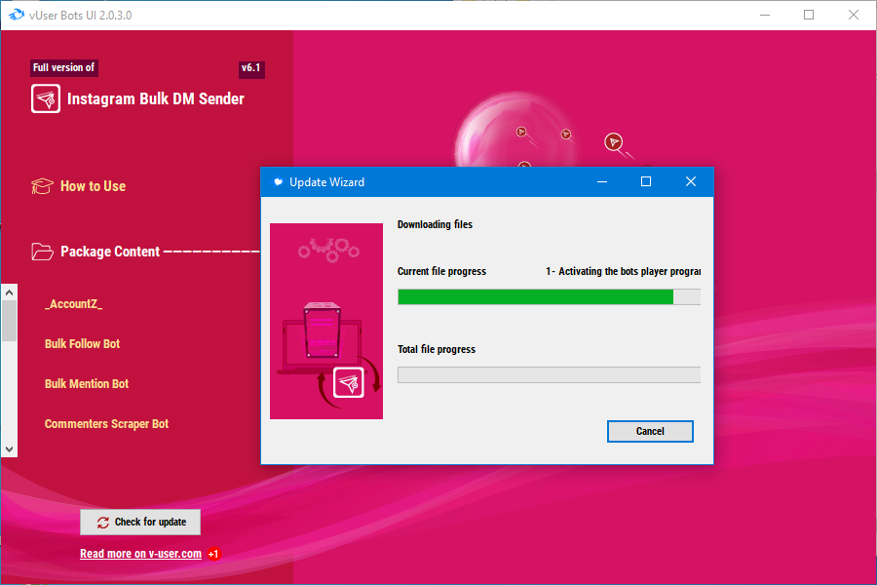Open the Bulk Follow Bot item

tap(82, 344)
